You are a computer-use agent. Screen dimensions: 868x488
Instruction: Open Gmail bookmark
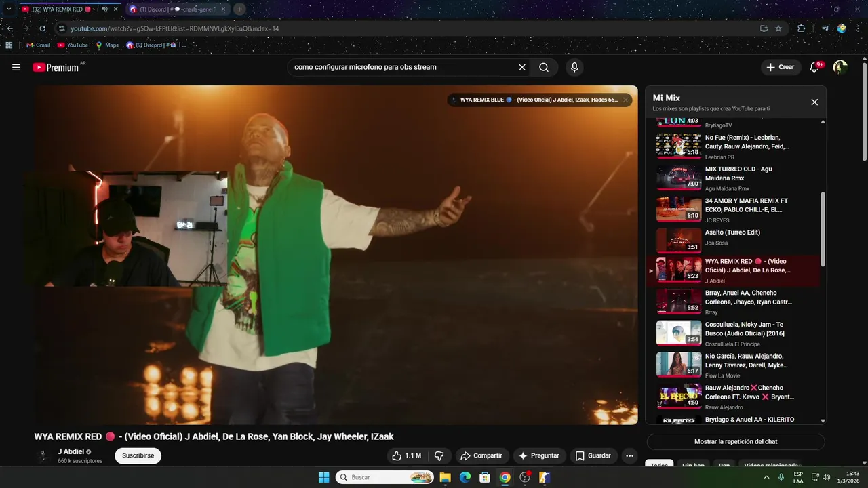(38, 45)
